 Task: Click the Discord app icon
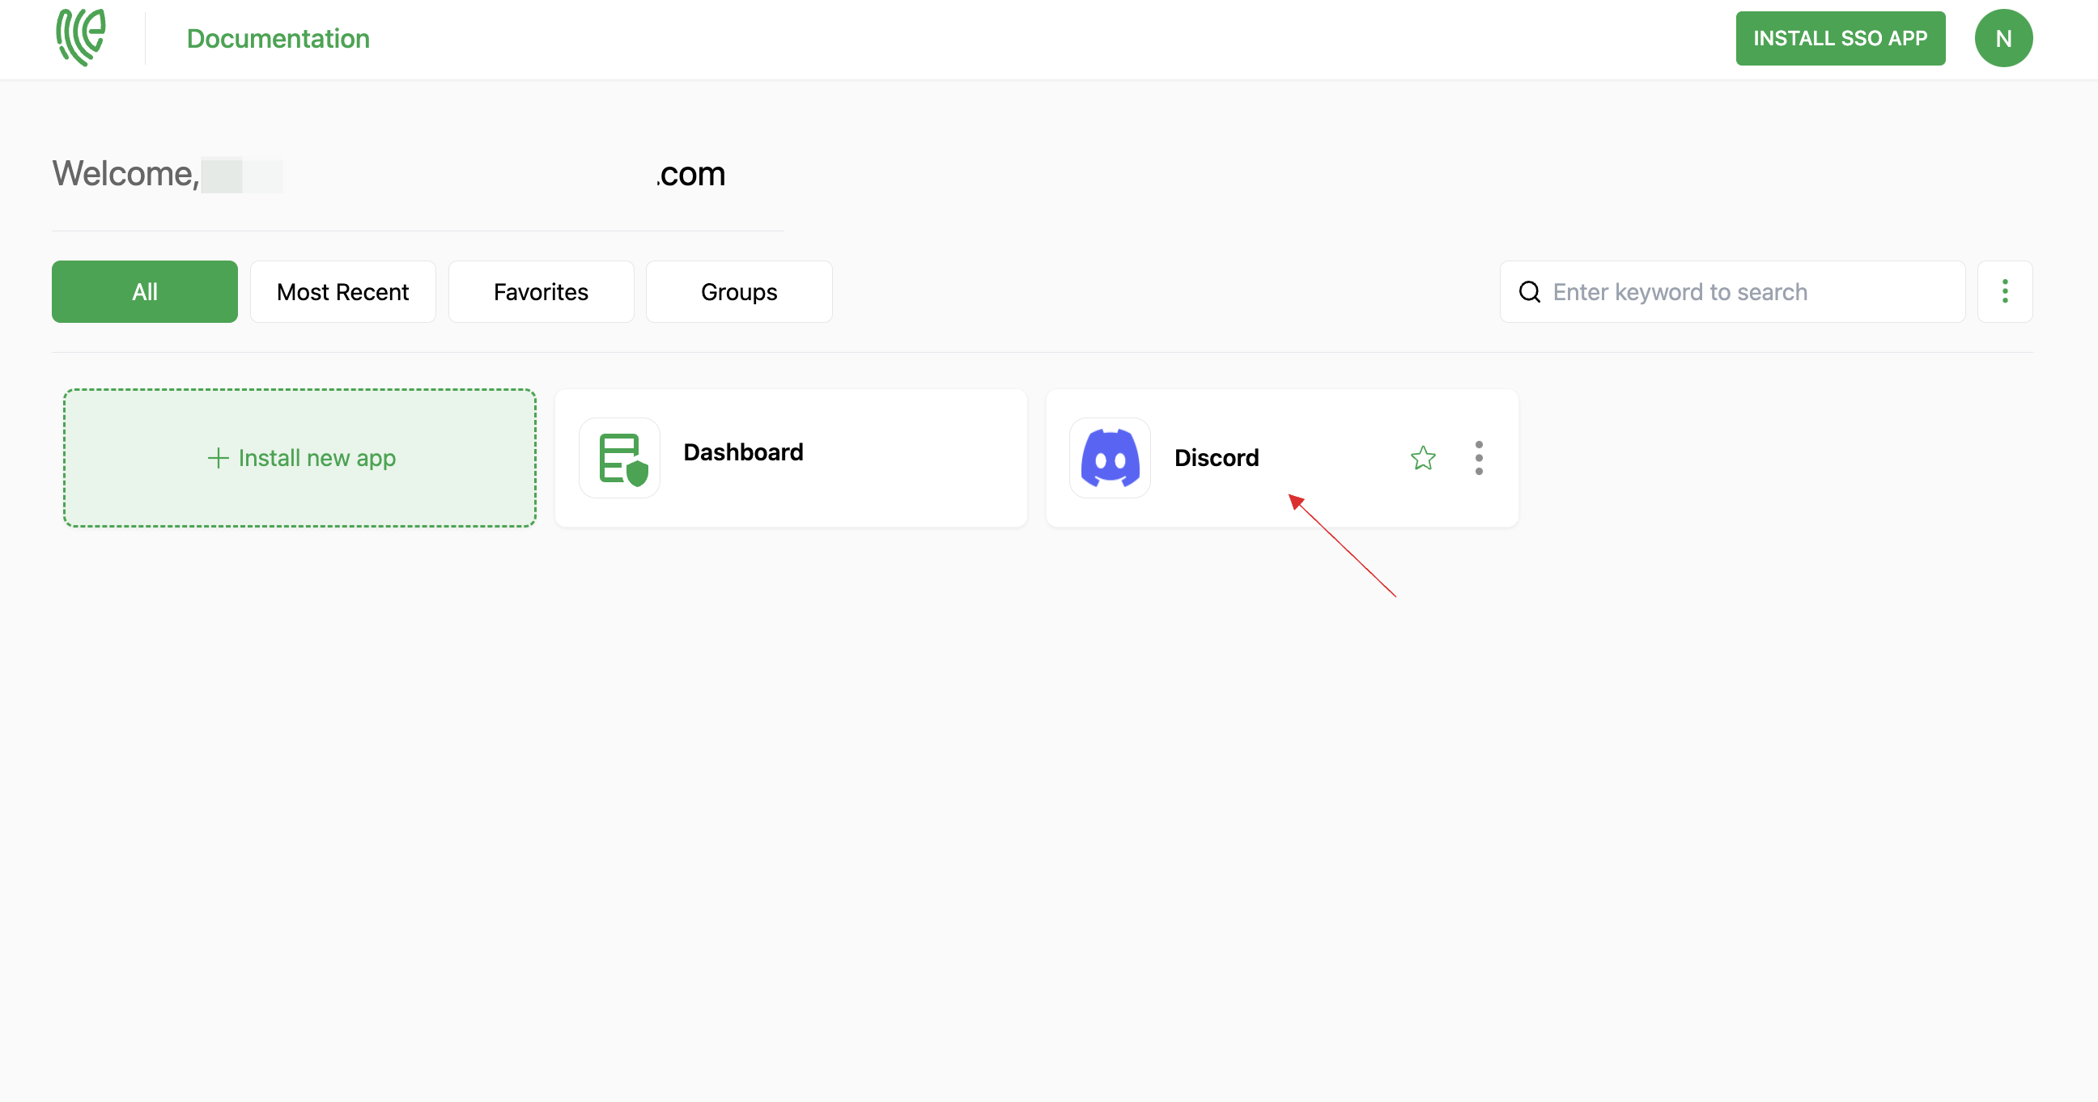pyautogui.click(x=1111, y=458)
